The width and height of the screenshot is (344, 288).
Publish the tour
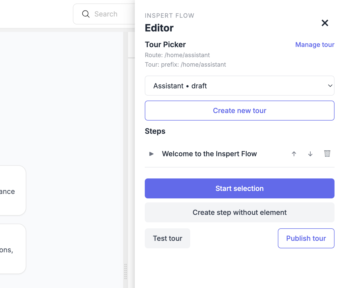306,238
